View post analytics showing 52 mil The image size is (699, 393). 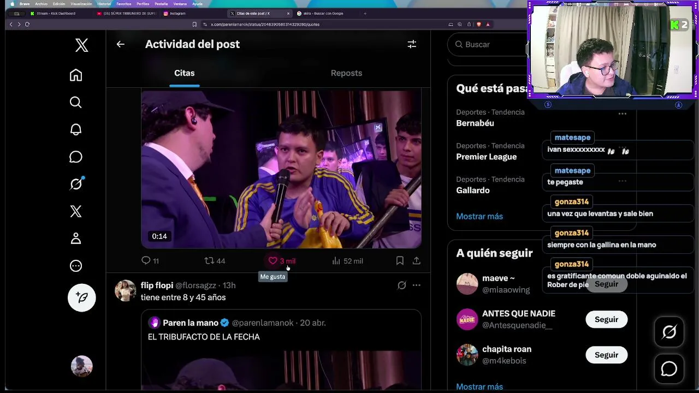pos(347,261)
